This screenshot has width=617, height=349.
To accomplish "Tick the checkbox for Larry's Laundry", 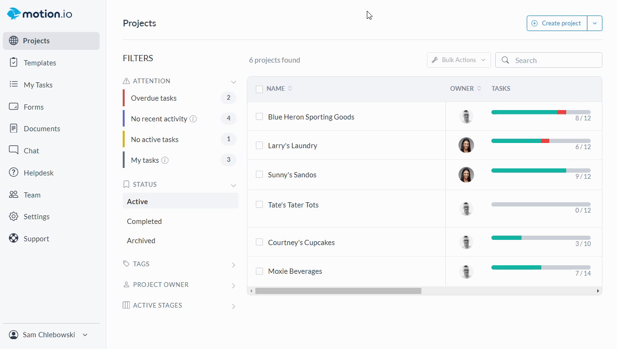I will coord(259,146).
